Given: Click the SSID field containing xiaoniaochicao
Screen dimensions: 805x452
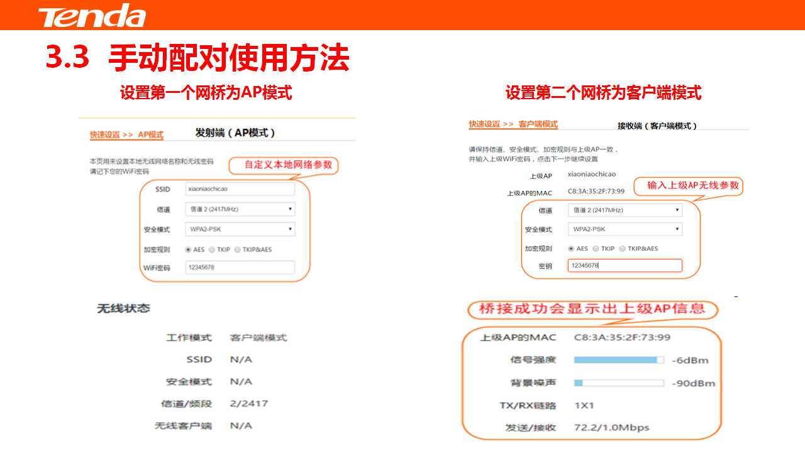Looking at the screenshot, I should [240, 189].
